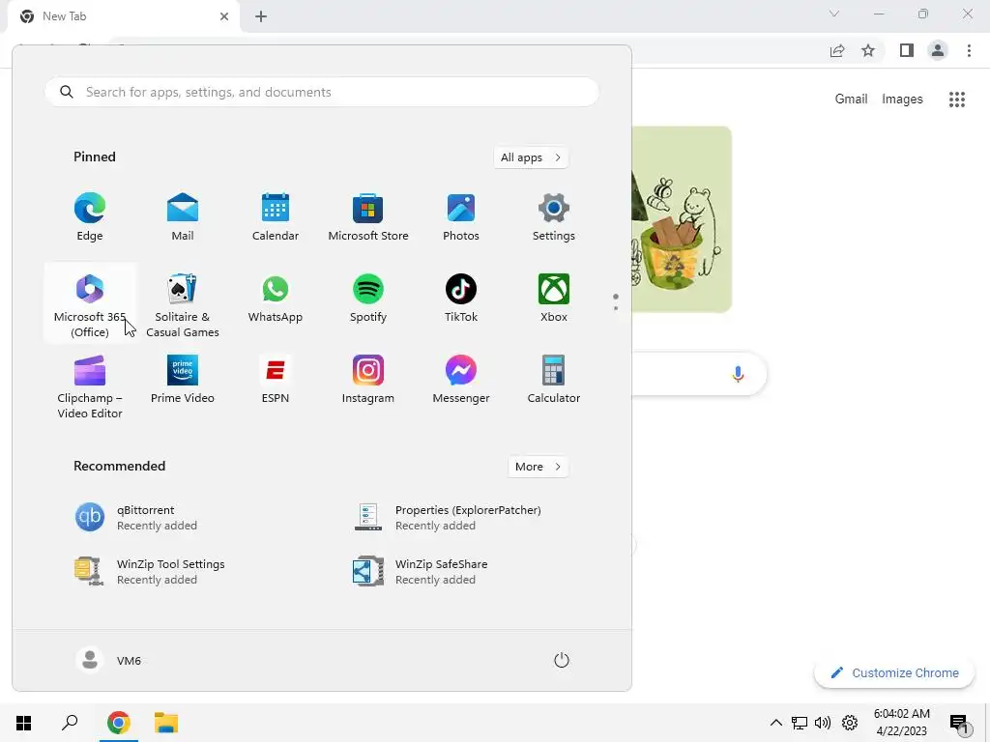990x742 pixels.
Task: Open the Messenger app
Action: coord(461,381)
